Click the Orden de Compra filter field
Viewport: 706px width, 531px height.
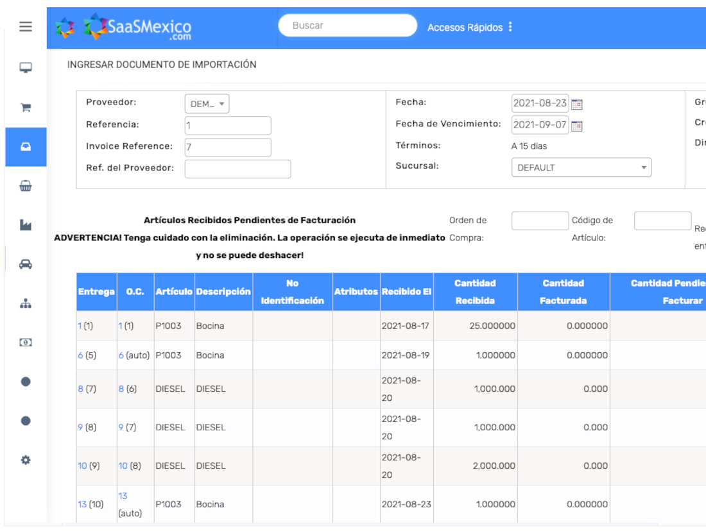(x=540, y=221)
